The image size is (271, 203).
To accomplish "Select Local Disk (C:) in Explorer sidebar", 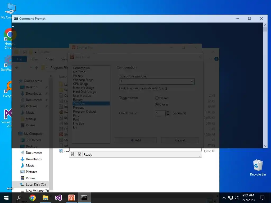I will [x=30, y=184].
